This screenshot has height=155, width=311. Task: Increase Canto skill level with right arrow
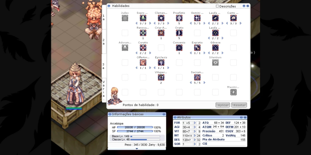240,23
